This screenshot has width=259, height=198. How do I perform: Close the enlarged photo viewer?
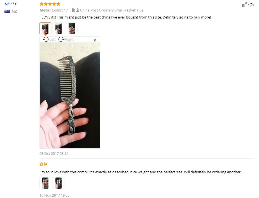click(x=95, y=40)
